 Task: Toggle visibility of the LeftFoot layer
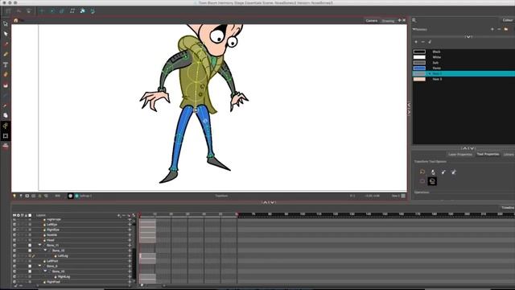(14, 261)
